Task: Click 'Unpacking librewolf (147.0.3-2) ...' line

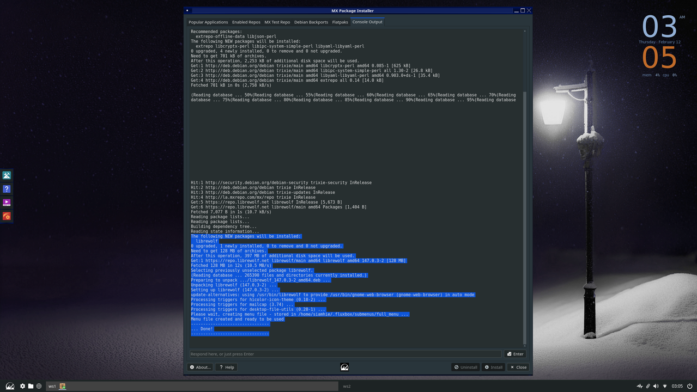Action: pos(233,285)
